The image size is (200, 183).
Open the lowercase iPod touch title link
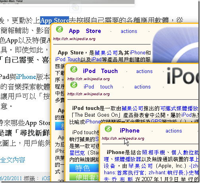coord(98,87)
